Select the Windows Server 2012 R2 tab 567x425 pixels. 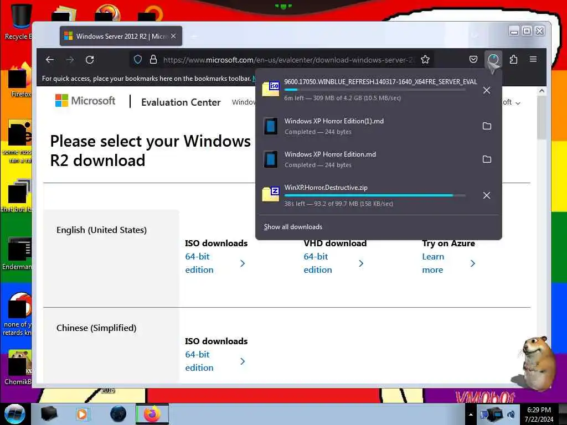pyautogui.click(x=121, y=36)
